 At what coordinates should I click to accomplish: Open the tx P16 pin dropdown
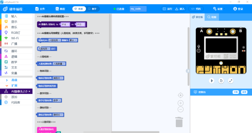click(x=65, y=24)
